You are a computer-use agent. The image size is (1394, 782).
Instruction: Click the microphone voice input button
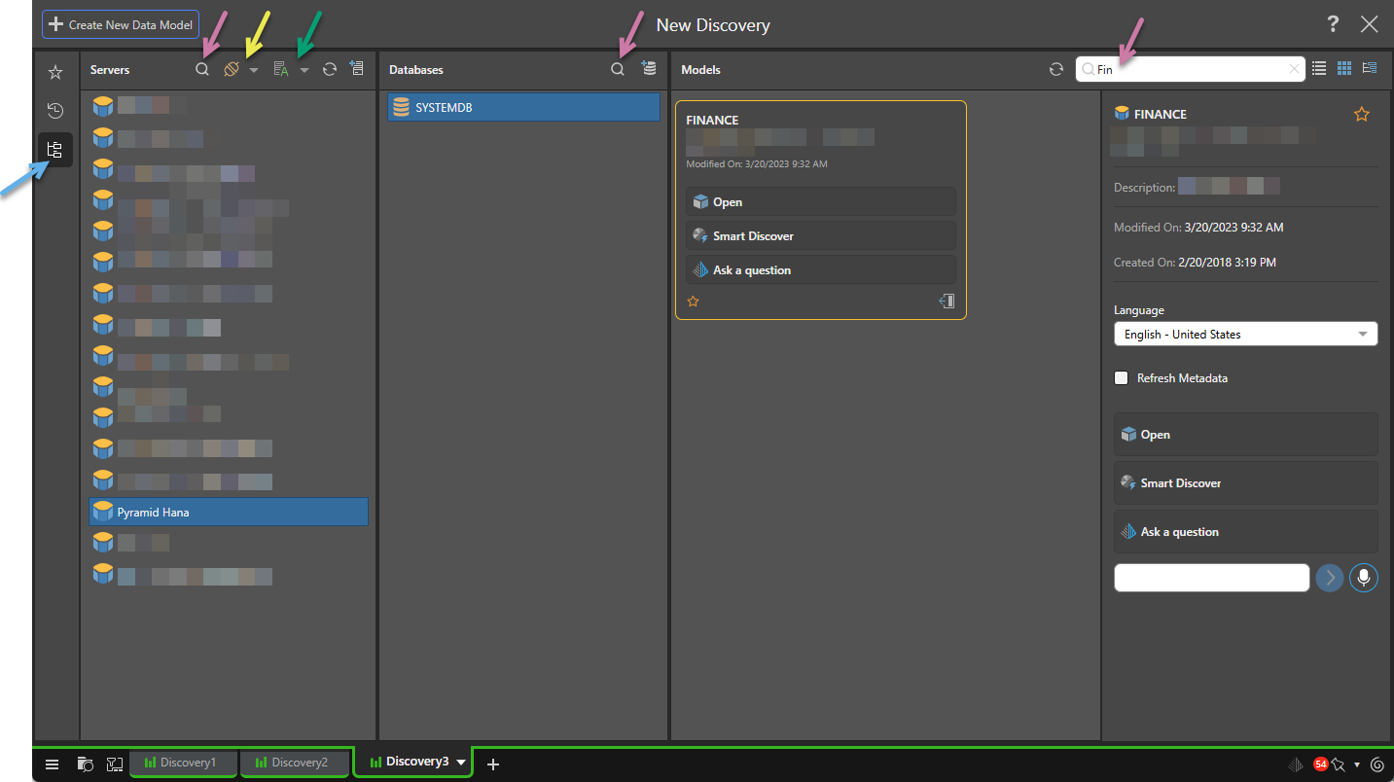(x=1363, y=578)
